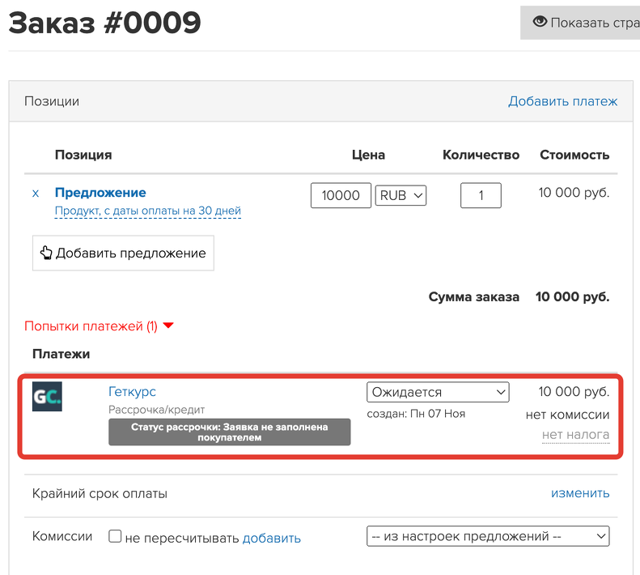Open the Предложение position link
The image size is (640, 575).
[100, 193]
